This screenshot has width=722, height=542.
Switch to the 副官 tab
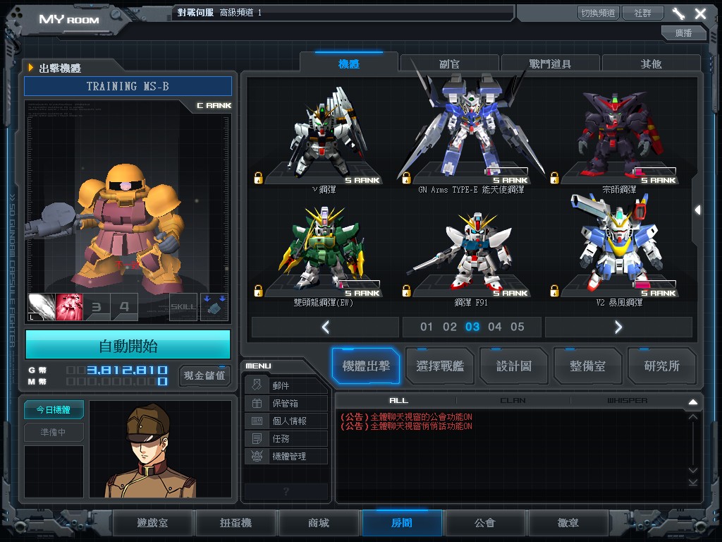pos(449,64)
